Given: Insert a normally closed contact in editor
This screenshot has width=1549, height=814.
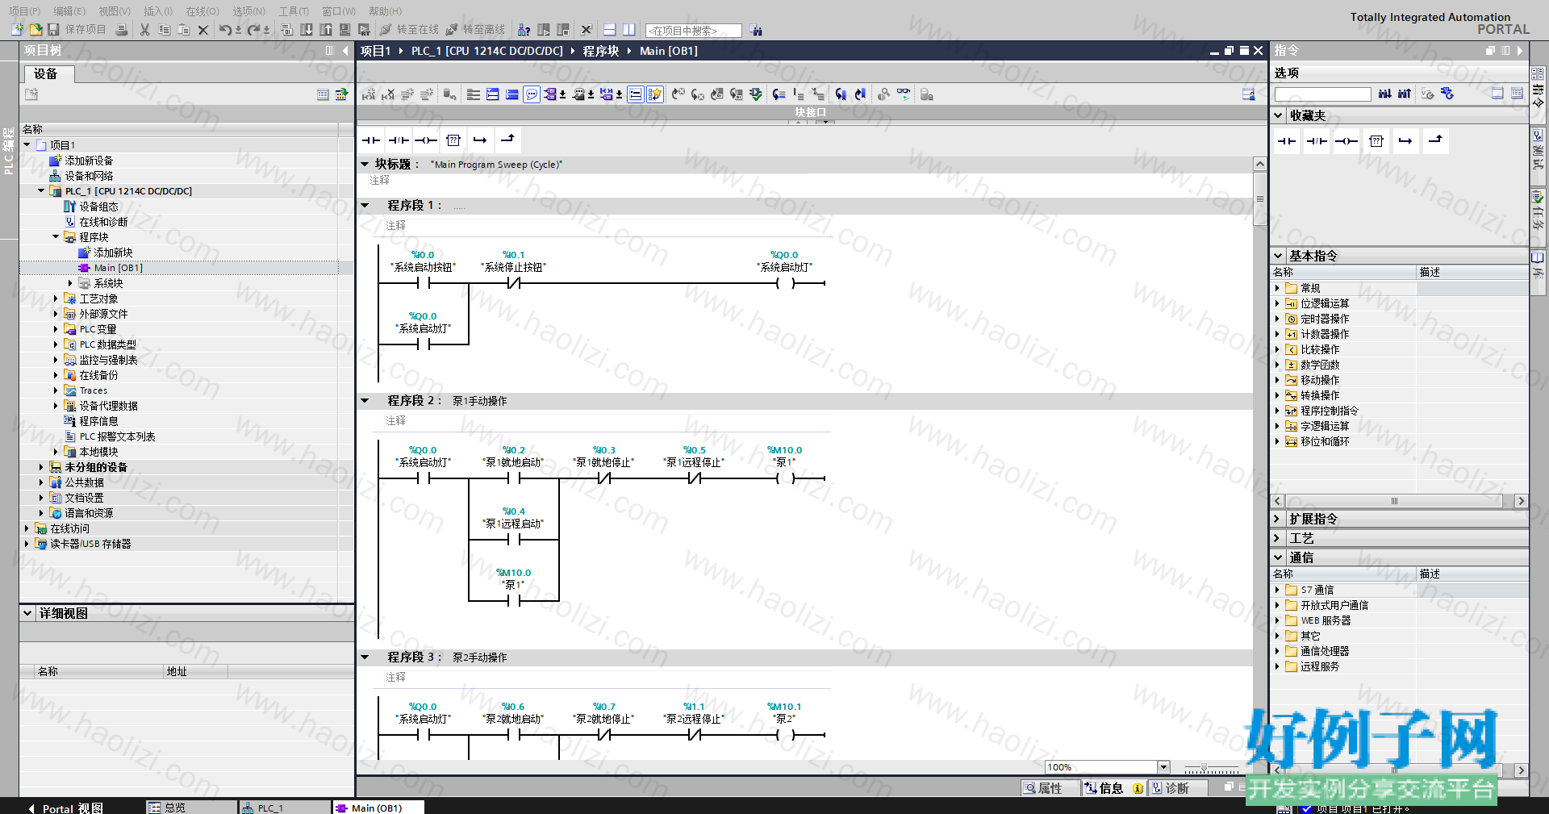Looking at the screenshot, I should coord(399,140).
